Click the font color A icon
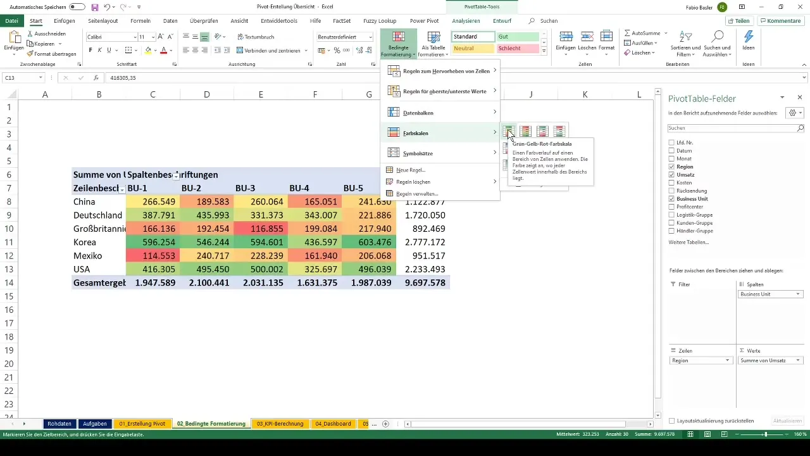The height and width of the screenshot is (456, 810). (163, 50)
